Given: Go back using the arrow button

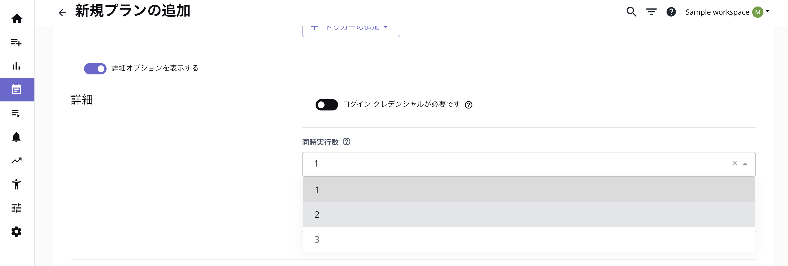Looking at the screenshot, I should [62, 12].
